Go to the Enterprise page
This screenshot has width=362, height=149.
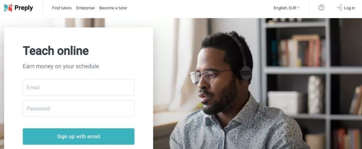(86, 8)
